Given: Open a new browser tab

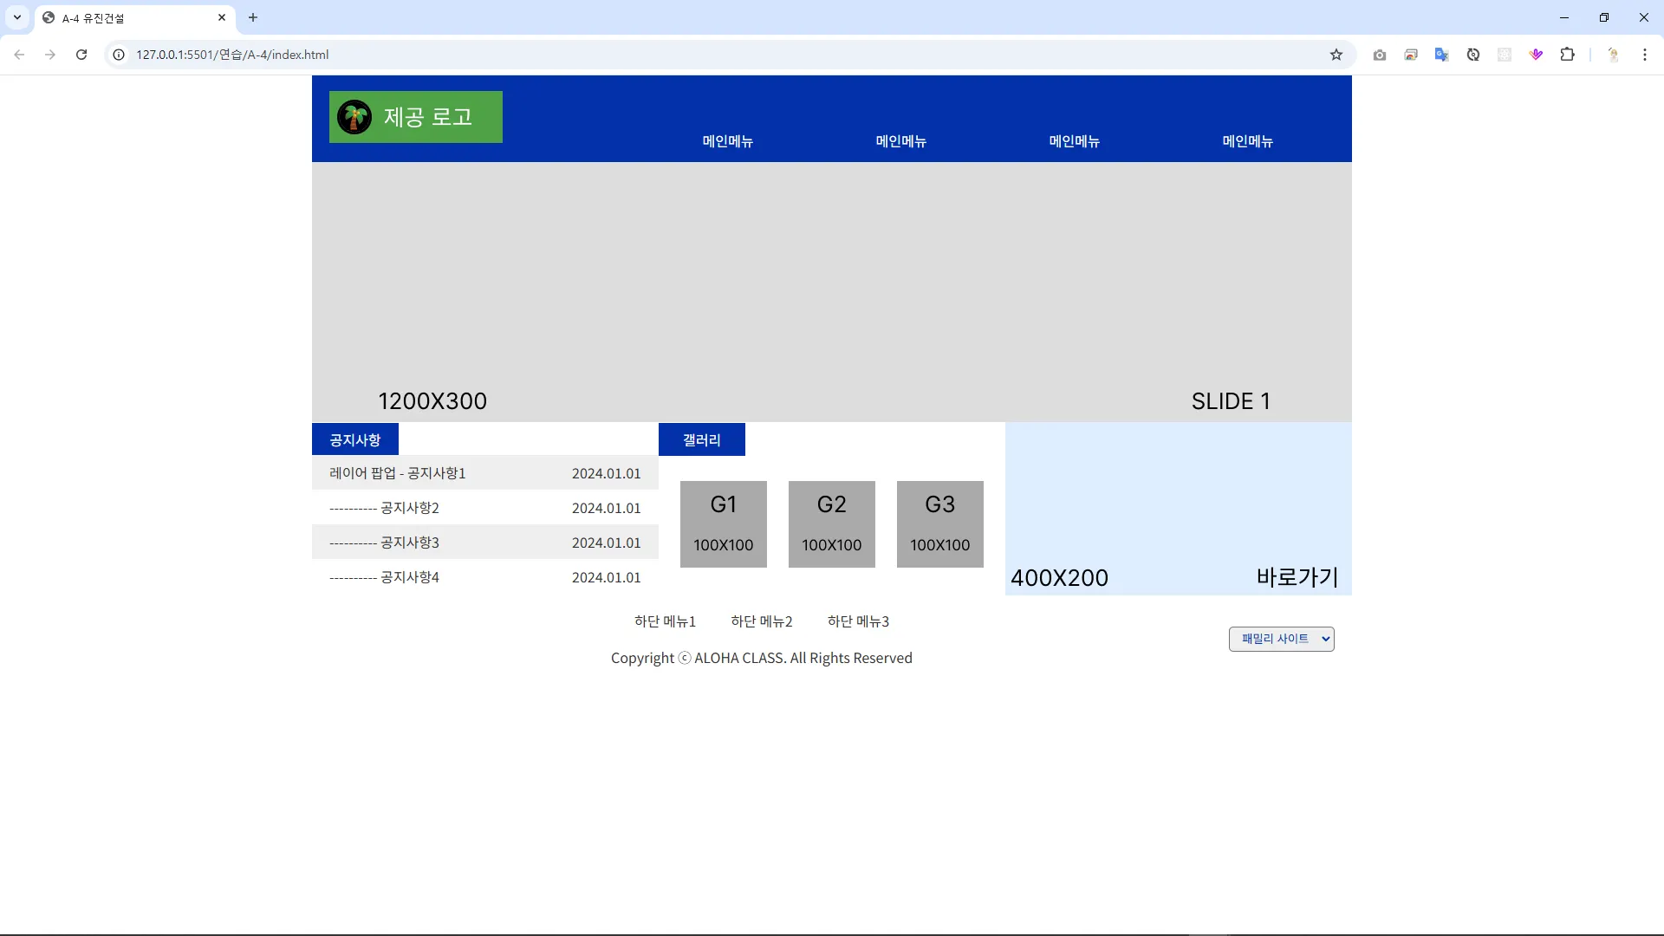Looking at the screenshot, I should [253, 17].
